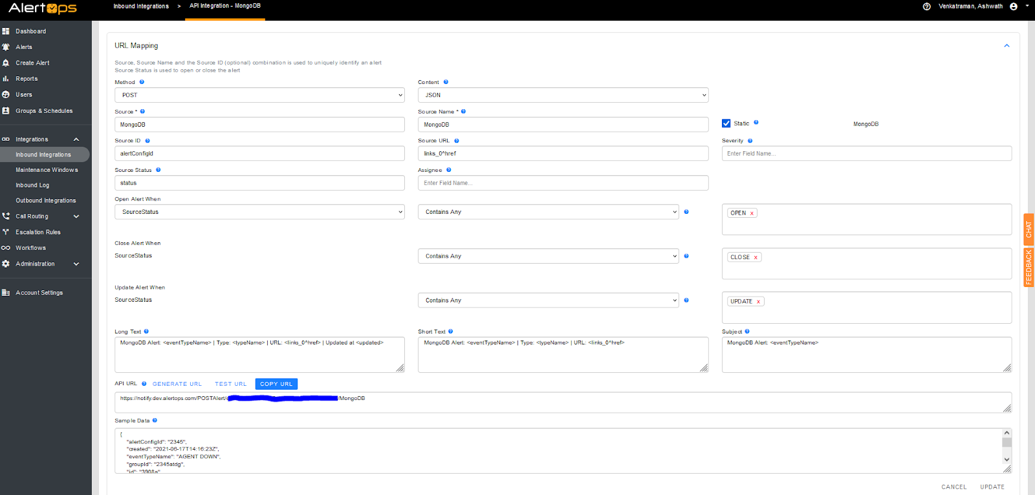Click the GENERATE URL link
1035x495 pixels.
tap(177, 384)
